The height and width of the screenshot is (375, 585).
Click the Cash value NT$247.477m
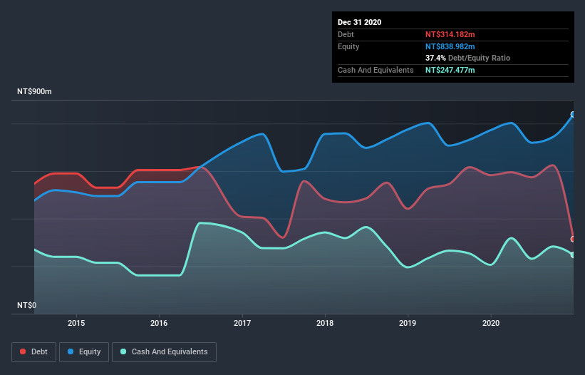450,70
